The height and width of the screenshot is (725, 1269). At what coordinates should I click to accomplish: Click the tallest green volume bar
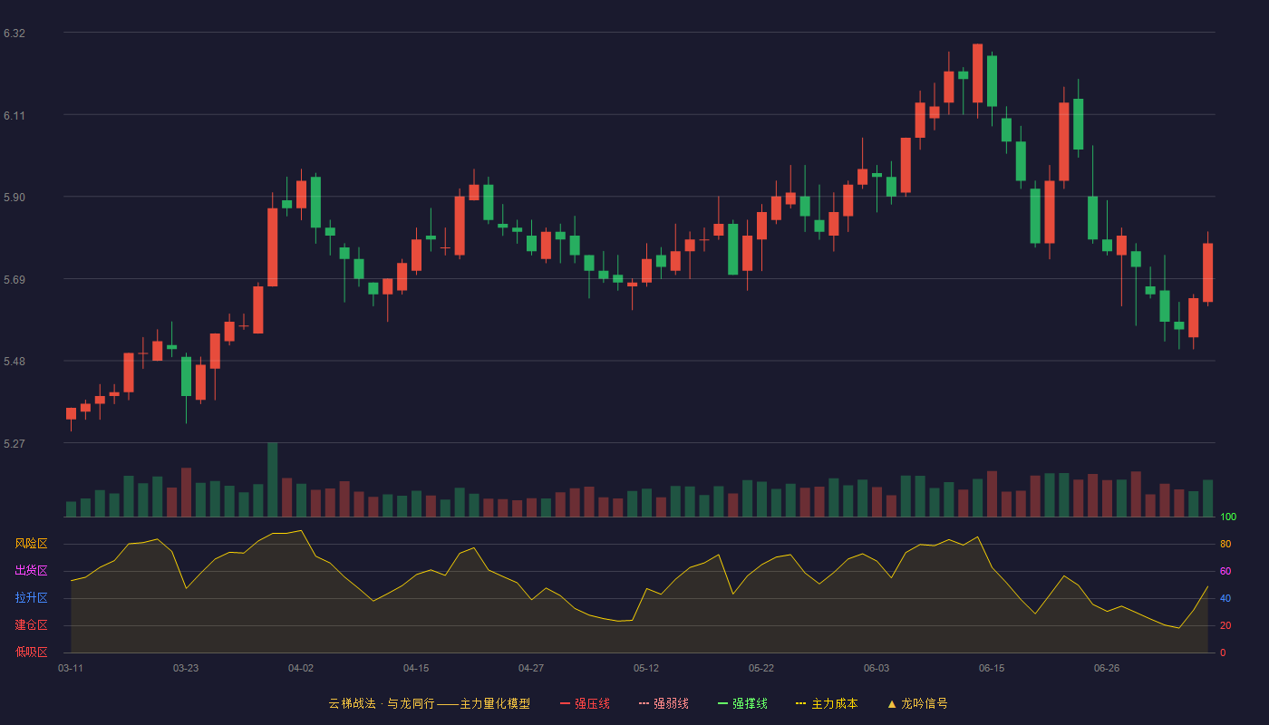273,479
